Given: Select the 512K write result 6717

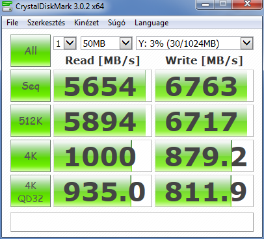Looking at the screenshot, I should pyautogui.click(x=204, y=121).
